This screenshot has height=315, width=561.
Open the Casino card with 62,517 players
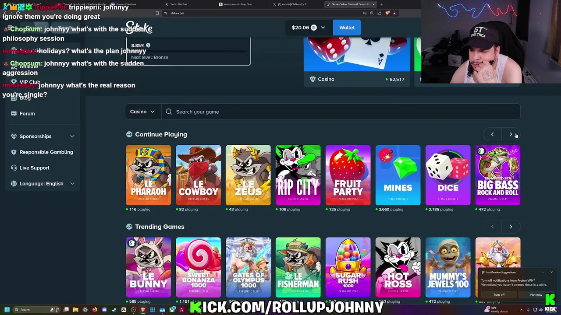pos(357,61)
